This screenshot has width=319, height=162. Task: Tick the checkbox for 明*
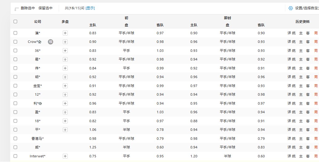click(15, 77)
